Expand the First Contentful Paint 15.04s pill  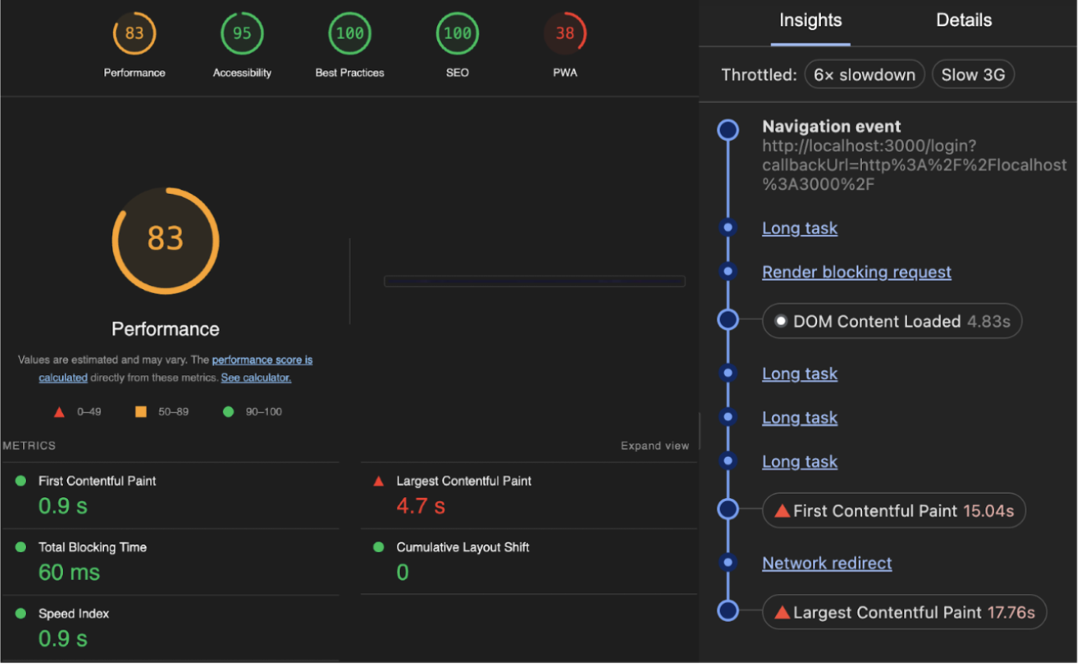click(894, 510)
